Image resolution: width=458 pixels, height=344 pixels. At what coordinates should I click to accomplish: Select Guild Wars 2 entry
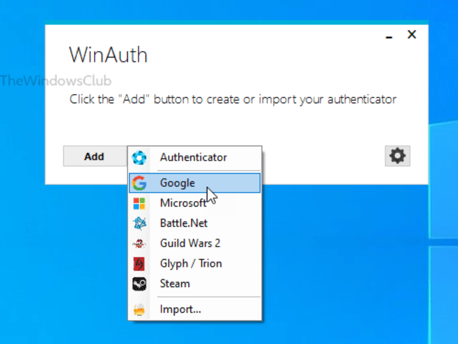click(195, 243)
